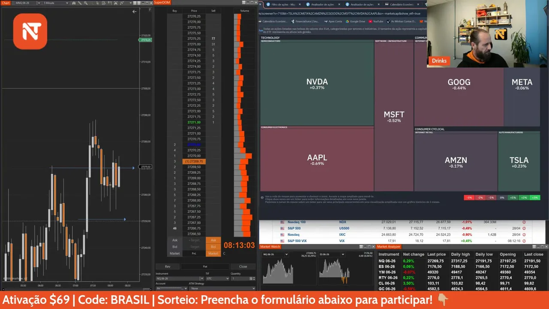Click the orange Drinks button on webcam
Screen dimensions: 549x309
point(439,61)
